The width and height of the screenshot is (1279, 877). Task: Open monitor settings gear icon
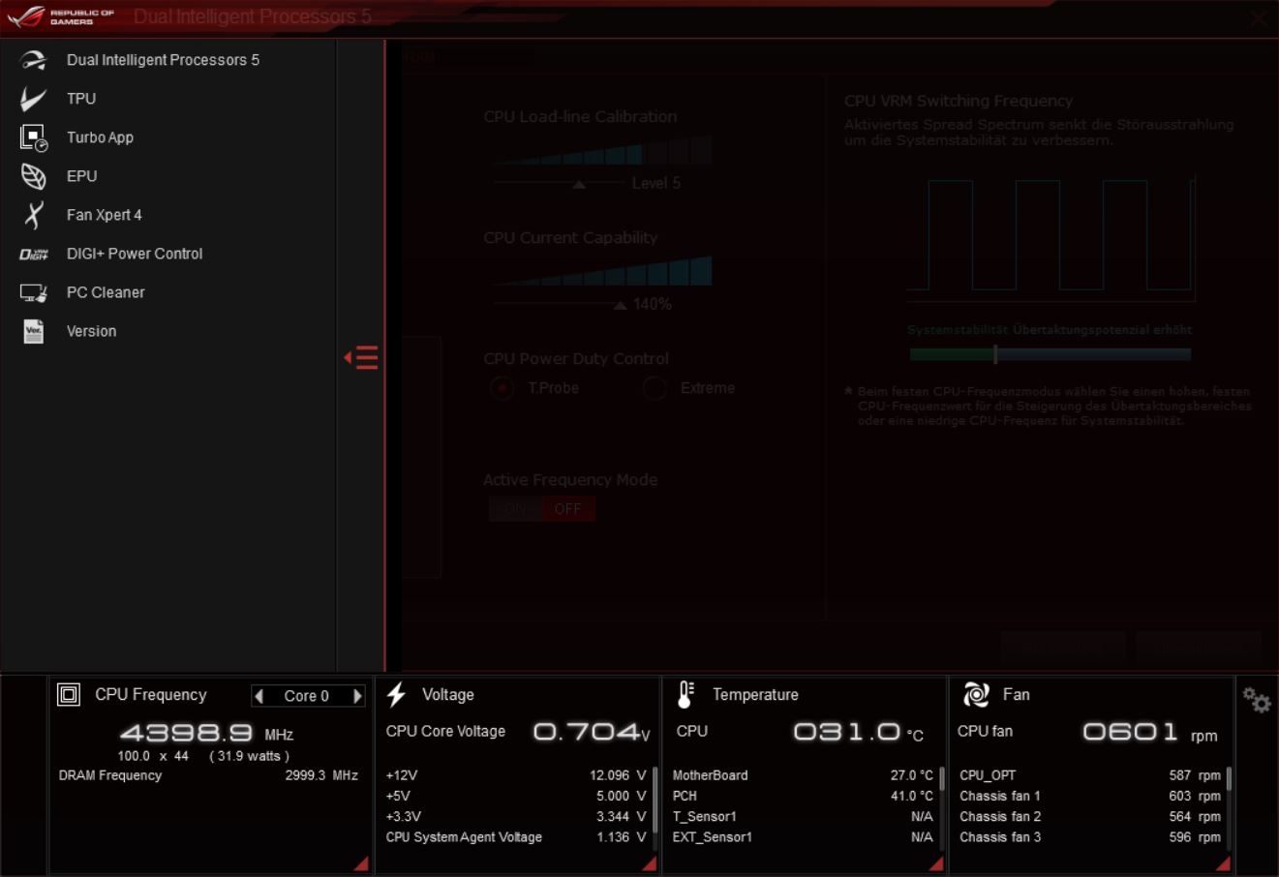(1257, 700)
